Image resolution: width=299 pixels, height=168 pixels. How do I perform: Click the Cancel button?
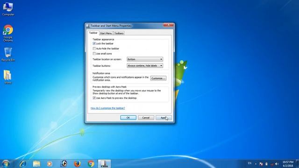point(146,118)
